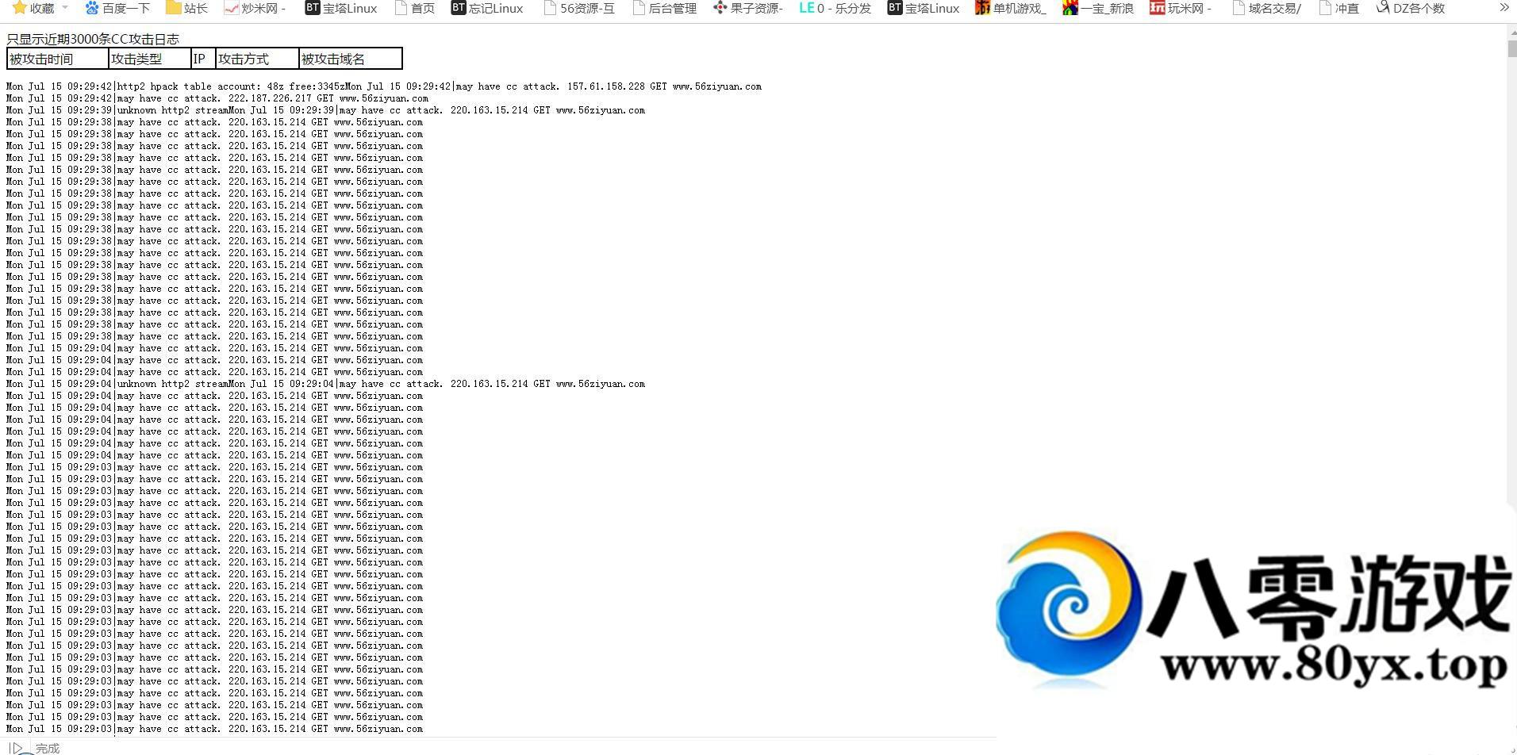The image size is (1517, 755).
Task: Open the 宝塔Linux bookmark beside 首页
Action: coord(341,8)
